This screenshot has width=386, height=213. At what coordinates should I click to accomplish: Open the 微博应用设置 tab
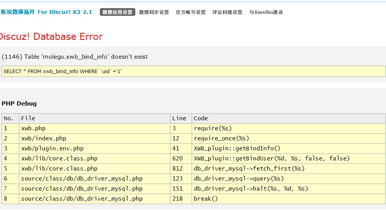pyautogui.click(x=118, y=12)
